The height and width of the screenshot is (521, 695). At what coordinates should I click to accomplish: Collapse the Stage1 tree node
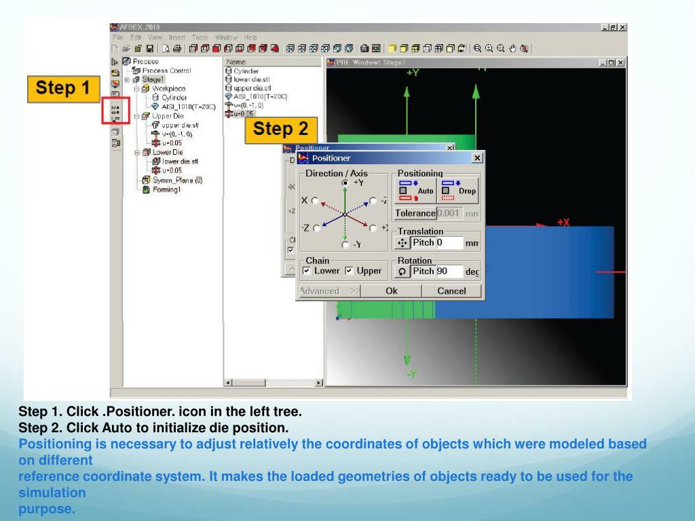coord(127,80)
